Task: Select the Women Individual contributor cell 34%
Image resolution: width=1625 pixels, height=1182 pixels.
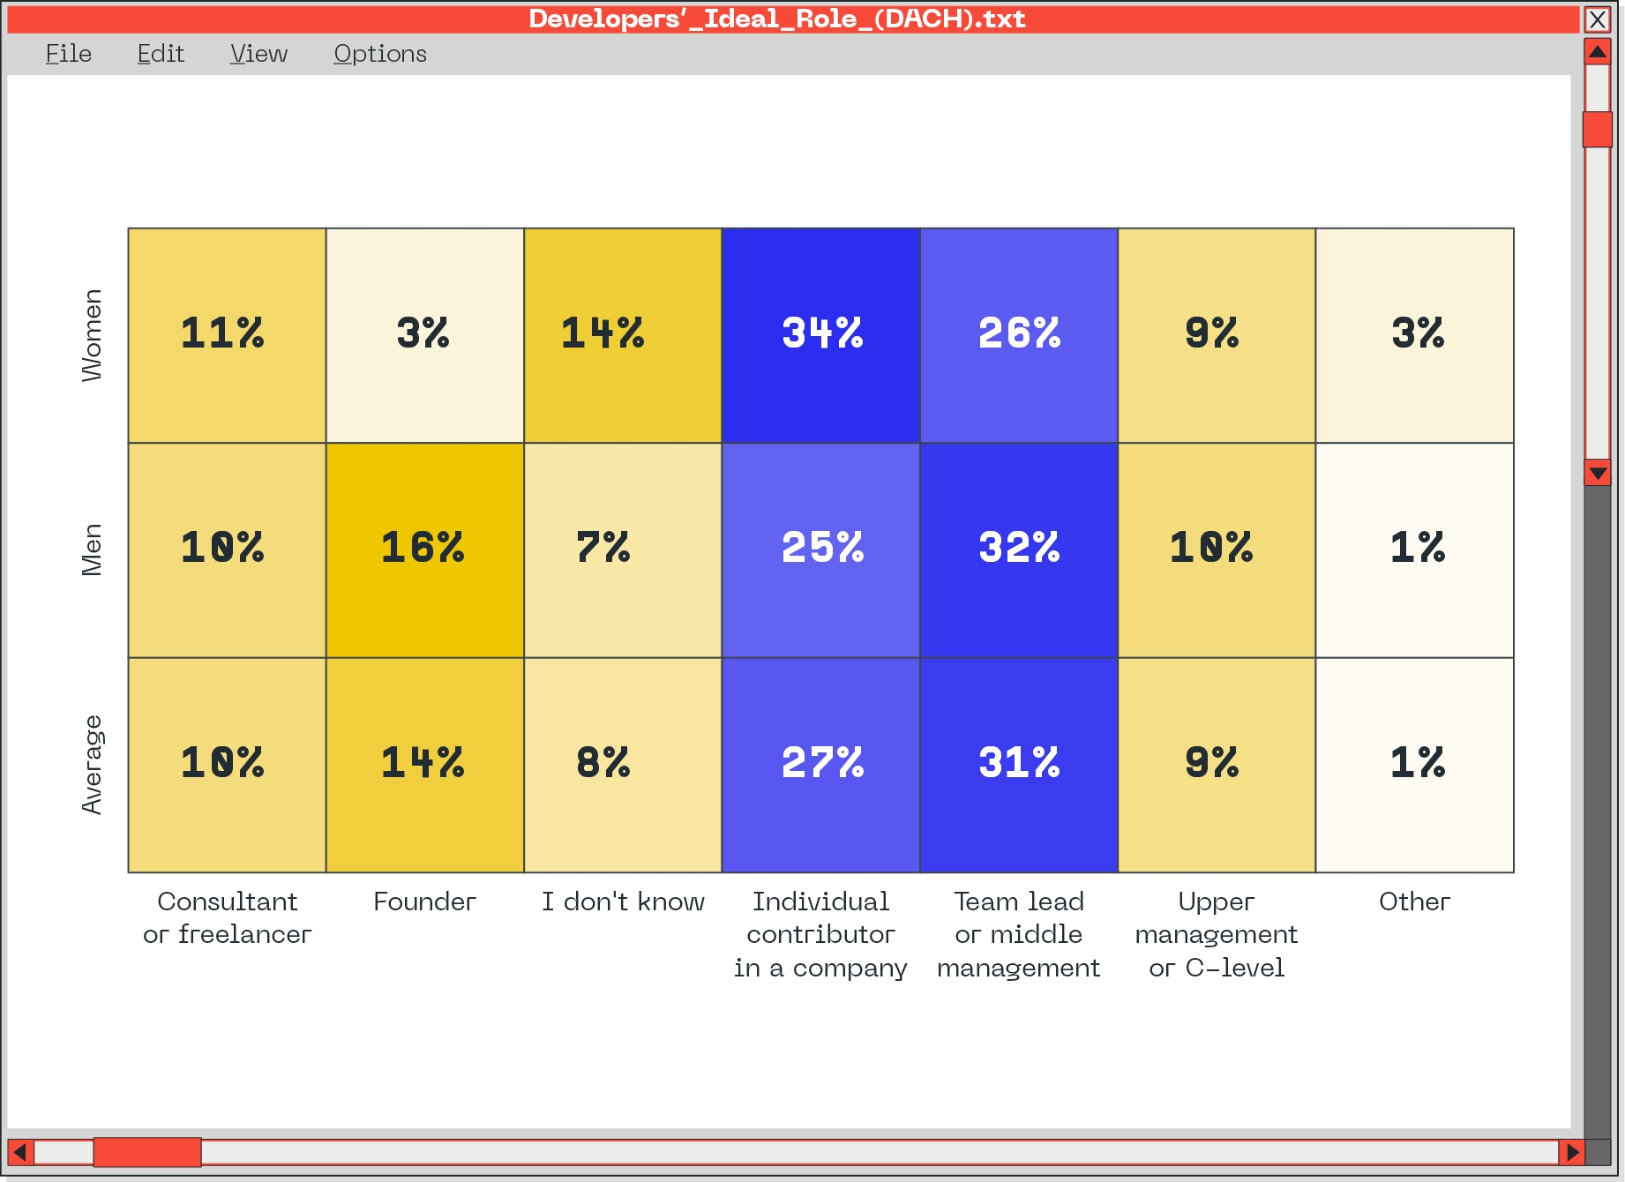Action: coord(820,335)
